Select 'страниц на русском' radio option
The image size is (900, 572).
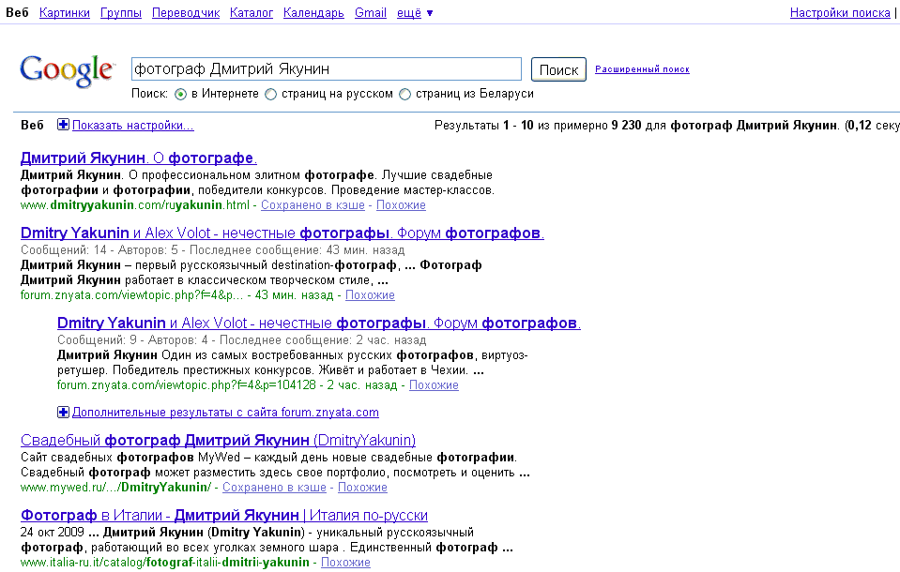(x=270, y=94)
